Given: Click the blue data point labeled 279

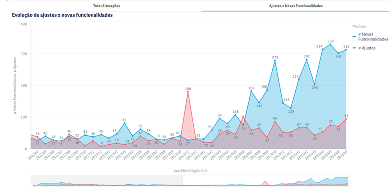Looking at the screenshot, I should [x=275, y=60].
